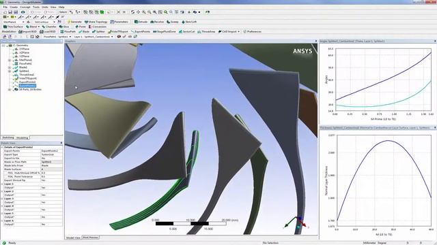Switch to the Model View tab
Image resolution: width=437 pixels, height=245 pixels.
[73, 238]
